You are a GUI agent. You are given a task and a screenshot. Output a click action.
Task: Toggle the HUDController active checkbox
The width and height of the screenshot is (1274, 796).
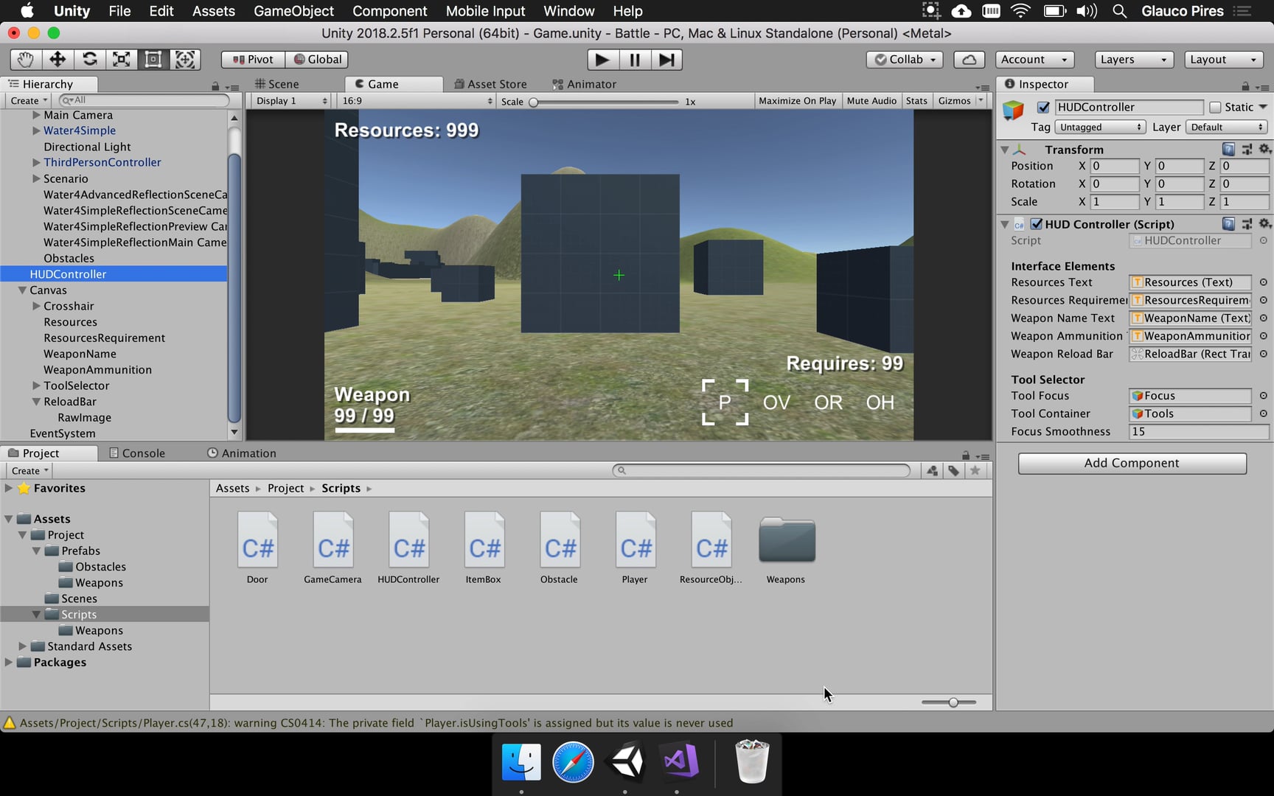click(x=1043, y=108)
